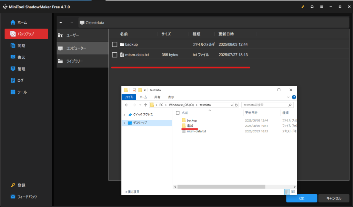This screenshot has height=207, width=353.
Task: Sort ShadowMaker list by 種類 column
Action: click(196, 34)
